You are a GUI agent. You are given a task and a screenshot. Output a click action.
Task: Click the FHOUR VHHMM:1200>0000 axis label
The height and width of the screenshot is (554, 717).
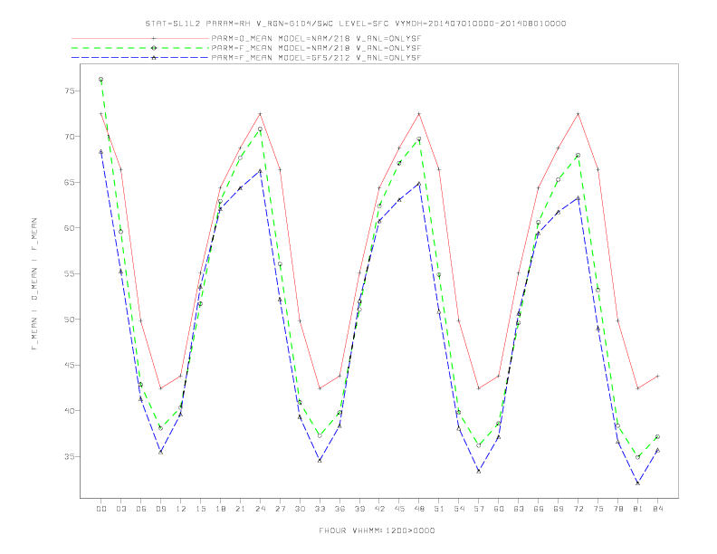(x=377, y=530)
